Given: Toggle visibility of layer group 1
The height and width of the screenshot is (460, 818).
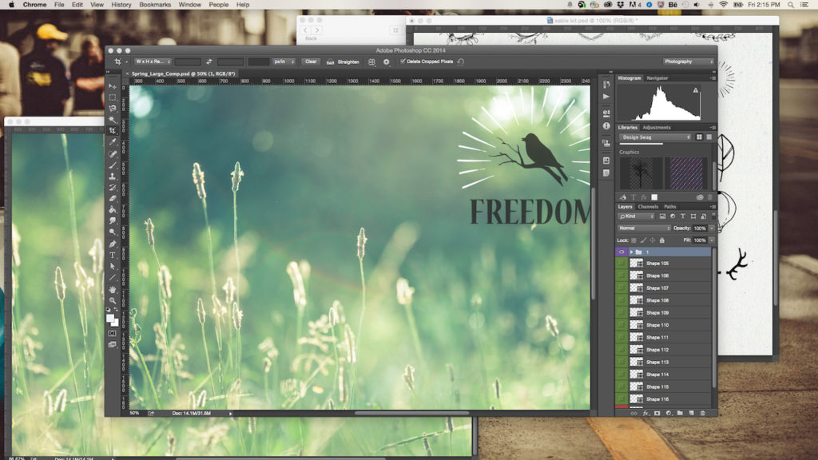Looking at the screenshot, I should 621,250.
